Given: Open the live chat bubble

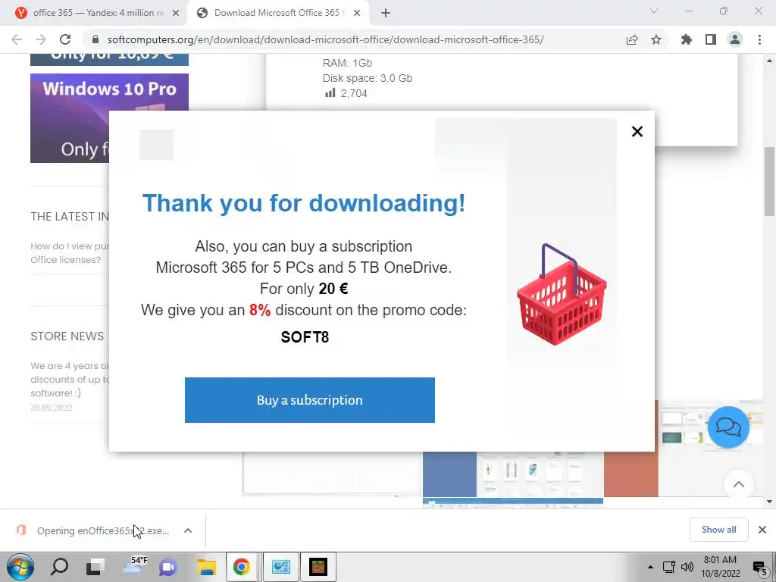Looking at the screenshot, I should (728, 427).
